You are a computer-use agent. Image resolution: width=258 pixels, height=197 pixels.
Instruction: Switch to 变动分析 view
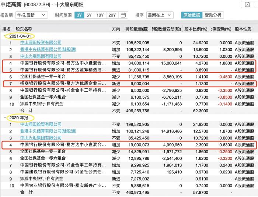(x=213, y=15)
